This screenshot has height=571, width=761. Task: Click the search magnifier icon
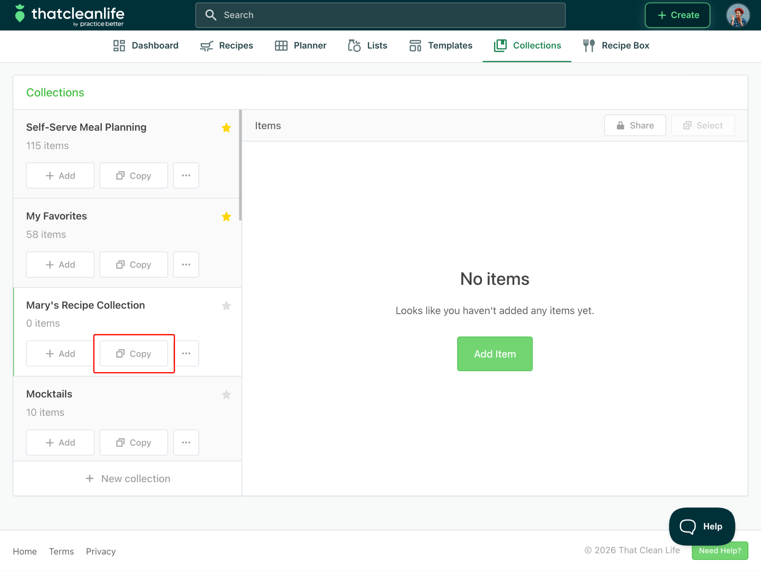211,15
